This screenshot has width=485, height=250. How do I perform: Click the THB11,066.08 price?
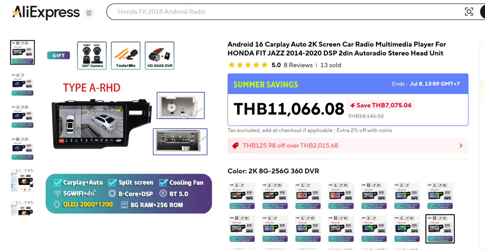tap(289, 109)
